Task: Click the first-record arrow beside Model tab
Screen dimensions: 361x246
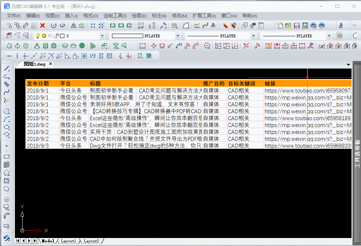Action: 17,241
